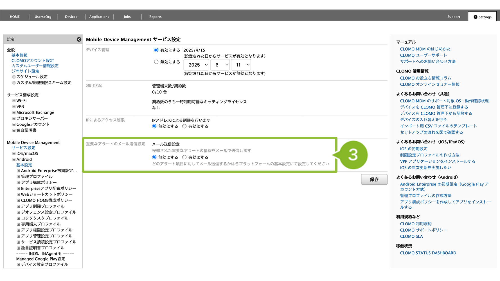Expand Microsoft Exchange plus icon

click(x=14, y=113)
